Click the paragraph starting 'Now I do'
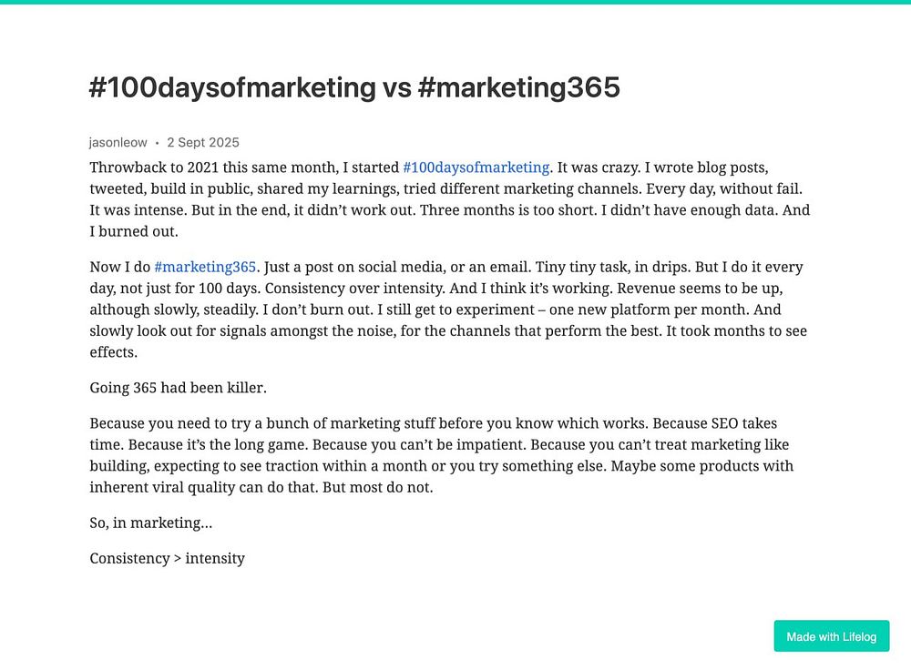 click(x=448, y=310)
